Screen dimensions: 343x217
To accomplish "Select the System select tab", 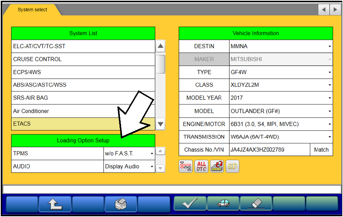I will tap(32, 10).
